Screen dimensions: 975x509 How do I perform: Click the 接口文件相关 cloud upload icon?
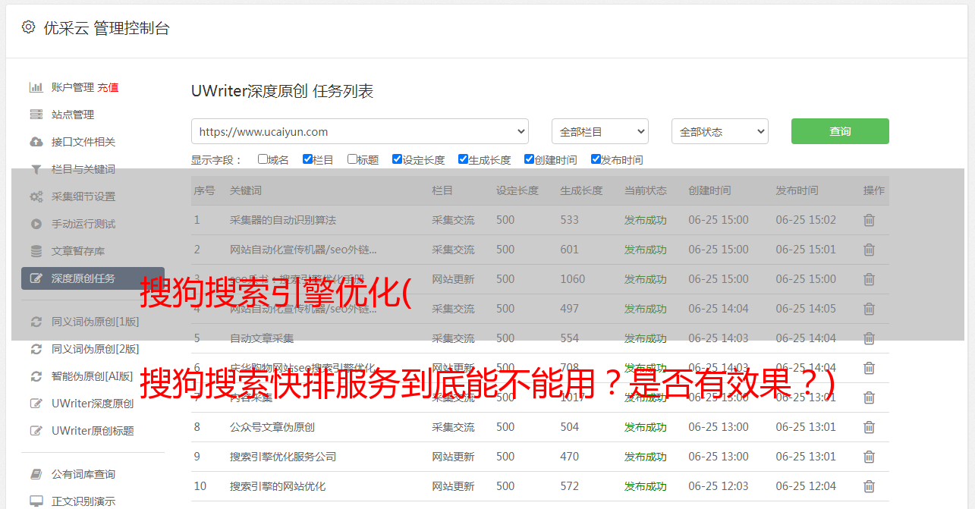coord(36,142)
